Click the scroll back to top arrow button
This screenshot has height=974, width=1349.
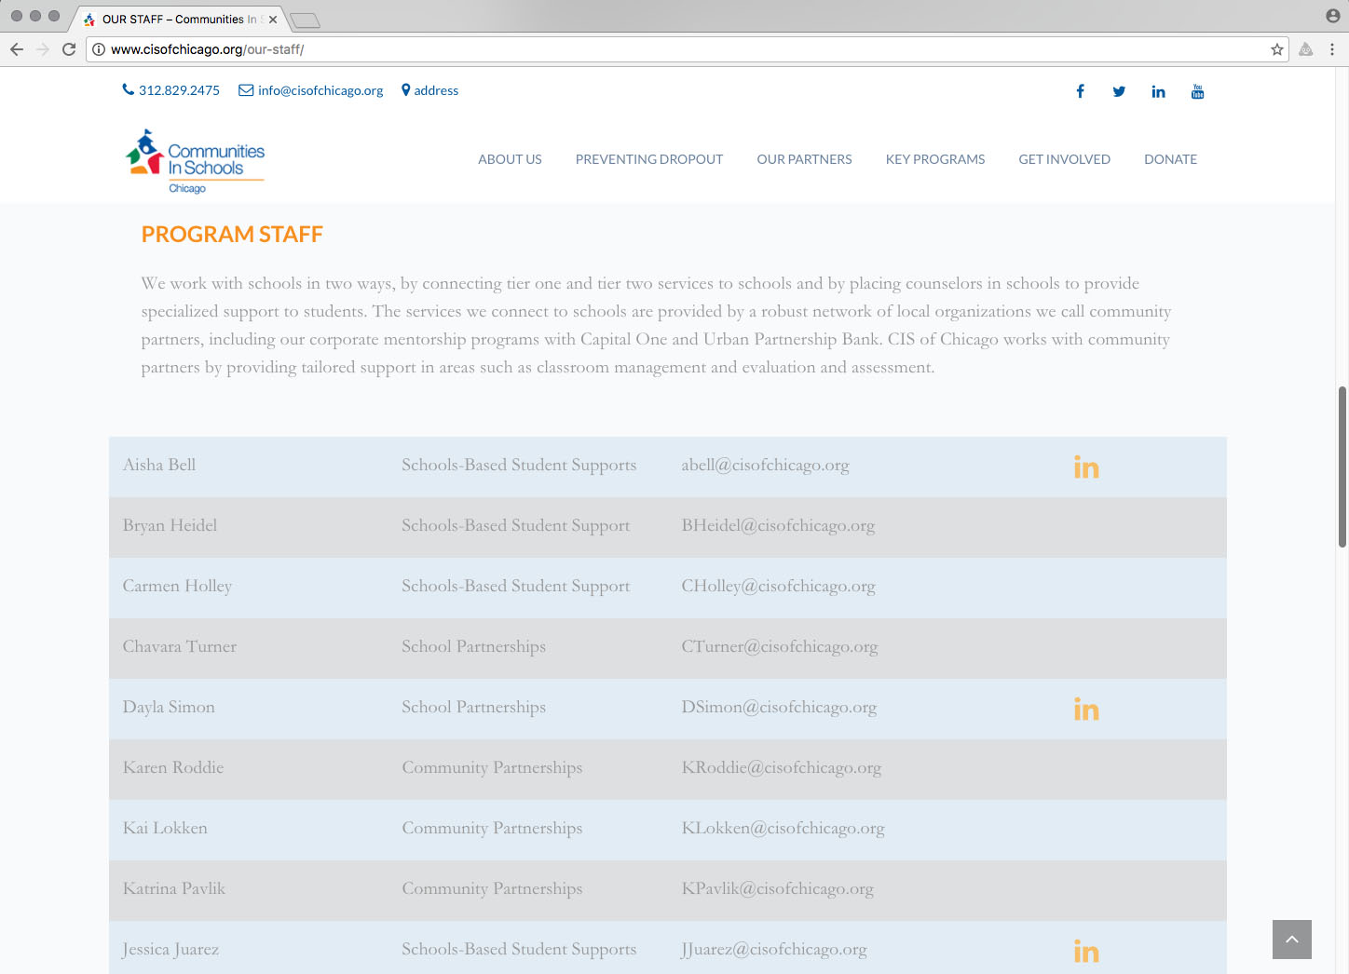1291,940
